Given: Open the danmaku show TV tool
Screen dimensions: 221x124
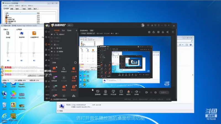Looking at the screenshot, I should pyautogui.click(x=64, y=88).
